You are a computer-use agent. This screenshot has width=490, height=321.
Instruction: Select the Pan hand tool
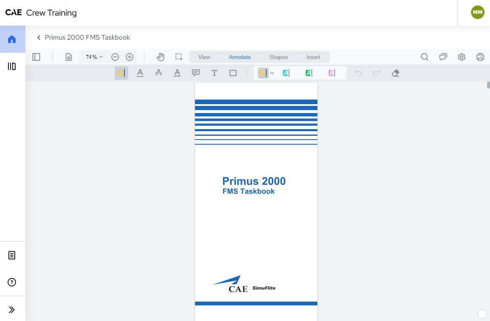pos(160,57)
